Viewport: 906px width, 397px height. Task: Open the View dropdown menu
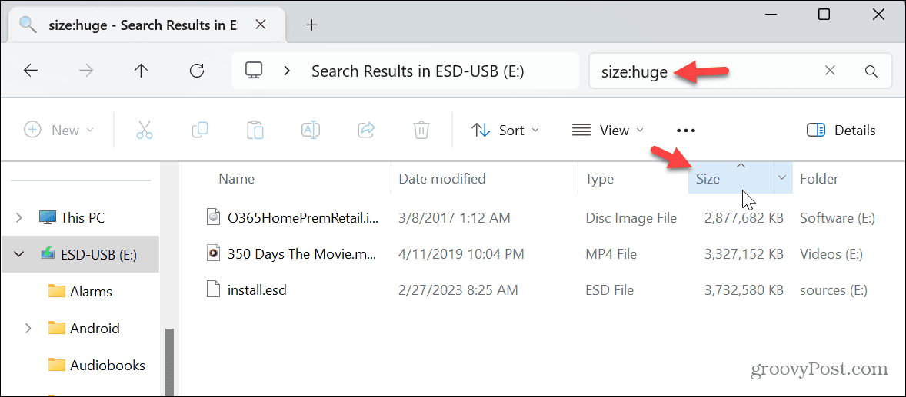click(x=608, y=131)
